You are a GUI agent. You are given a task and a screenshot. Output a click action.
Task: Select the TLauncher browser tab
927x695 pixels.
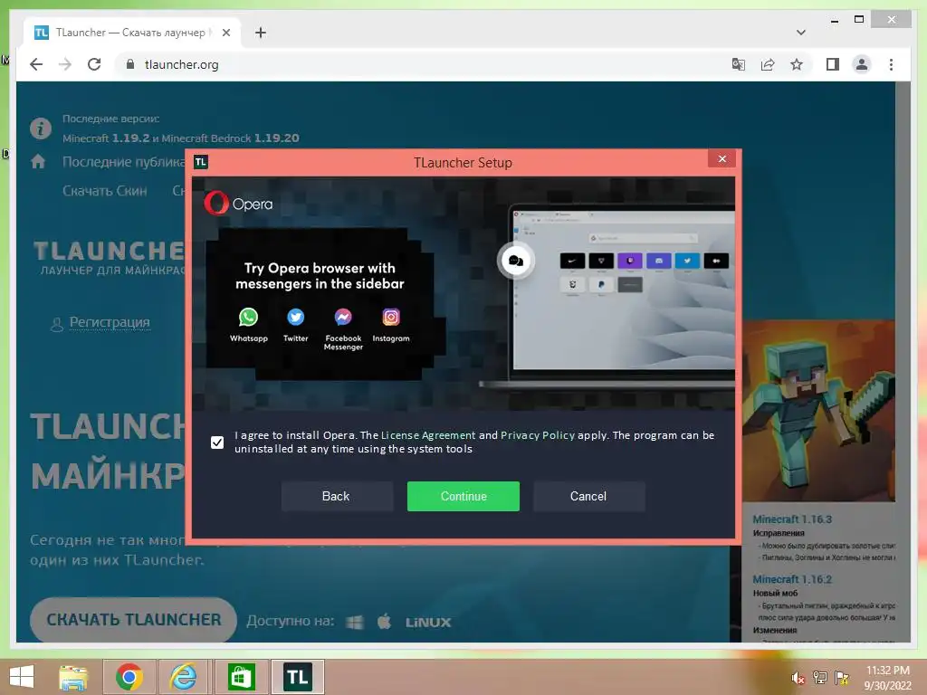130,33
